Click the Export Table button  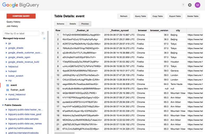pyautogui.click(x=175, y=16)
